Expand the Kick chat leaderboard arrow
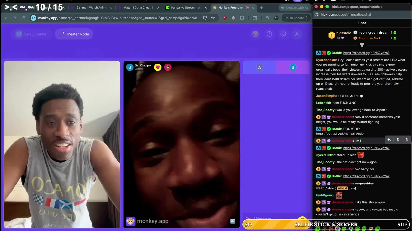 [362, 45]
